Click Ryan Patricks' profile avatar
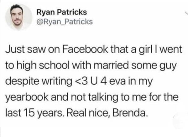This screenshot has height=137, width=188. [x=18, y=17]
